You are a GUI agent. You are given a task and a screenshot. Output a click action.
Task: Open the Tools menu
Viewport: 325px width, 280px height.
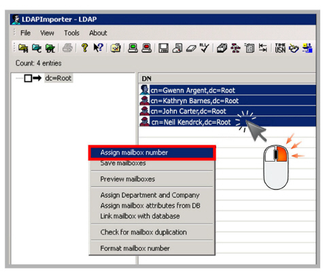[71, 33]
